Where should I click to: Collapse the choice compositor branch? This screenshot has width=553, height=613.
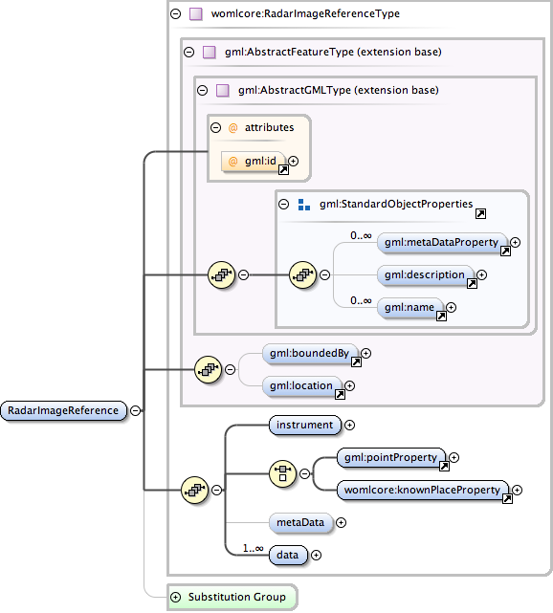click(304, 473)
